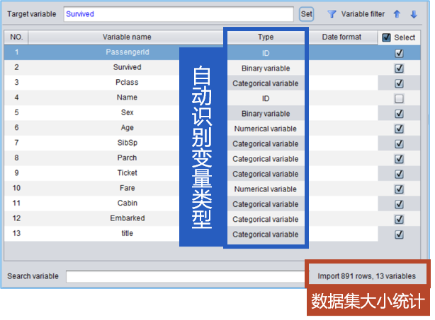
Task: Click the Target variable input field
Action: 179,14
